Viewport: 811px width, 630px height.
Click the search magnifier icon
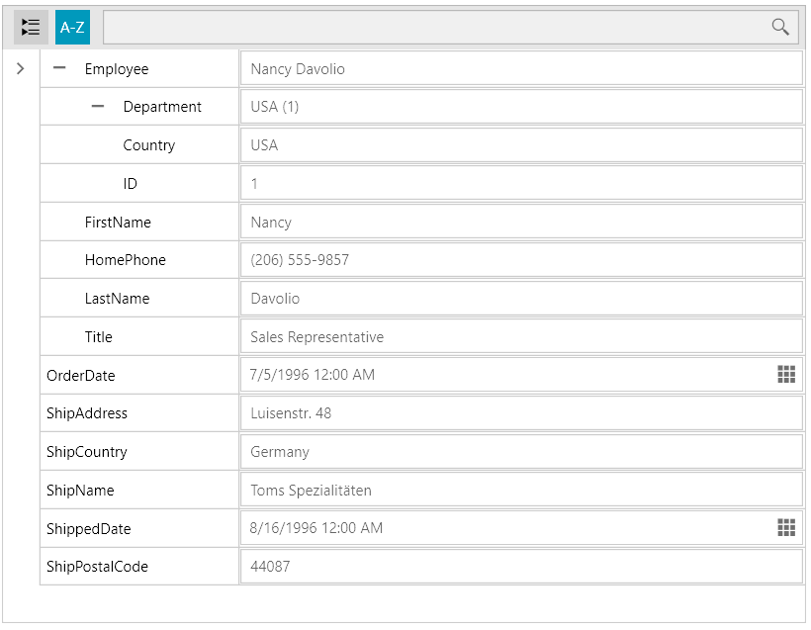click(780, 27)
